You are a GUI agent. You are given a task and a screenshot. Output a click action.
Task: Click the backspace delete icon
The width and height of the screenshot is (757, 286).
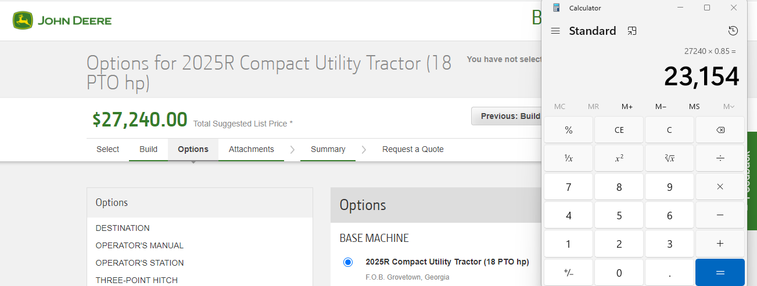pyautogui.click(x=720, y=130)
